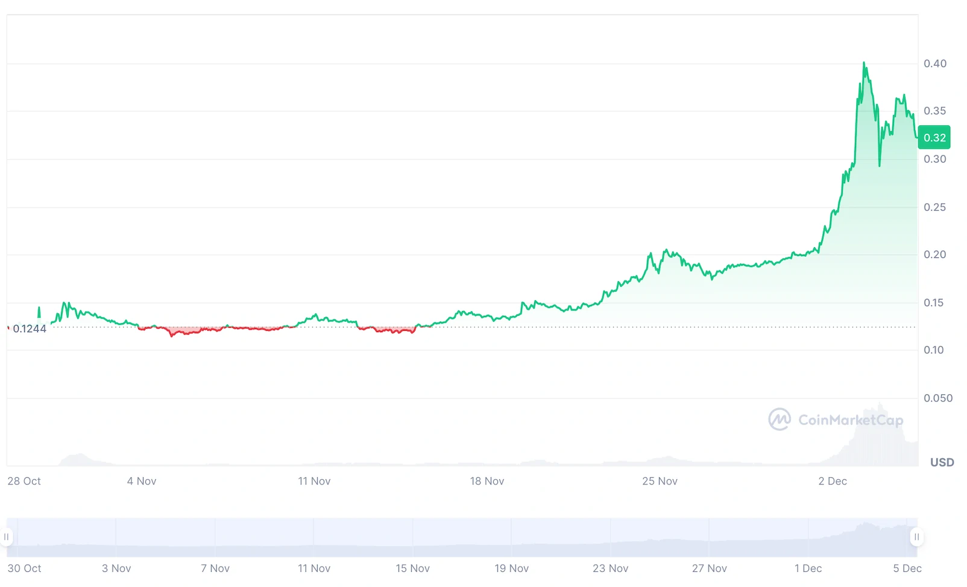Click the green 0.32 current price badge
Viewport: 967px width, 587px height.
click(x=934, y=137)
